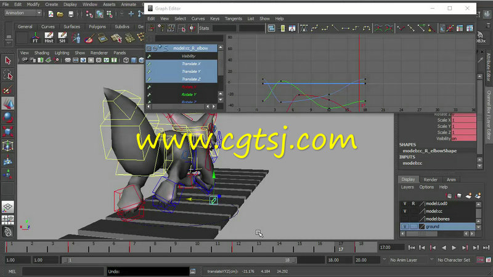Select the arrow Select tool in toolbox

[8, 60]
